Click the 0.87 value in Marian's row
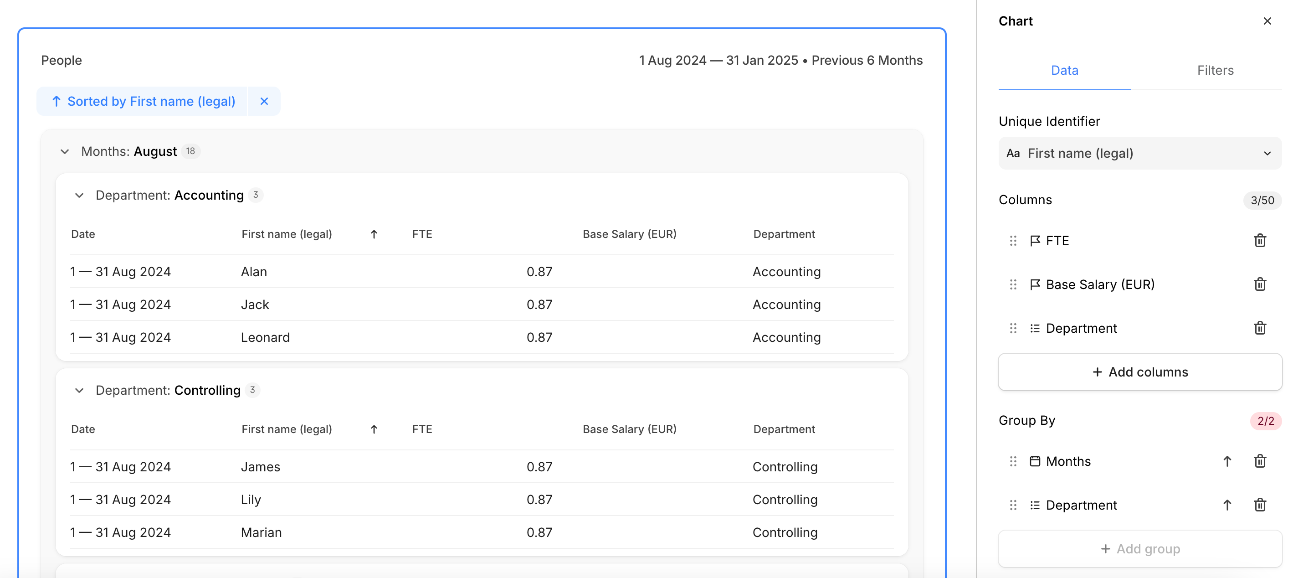 point(539,532)
